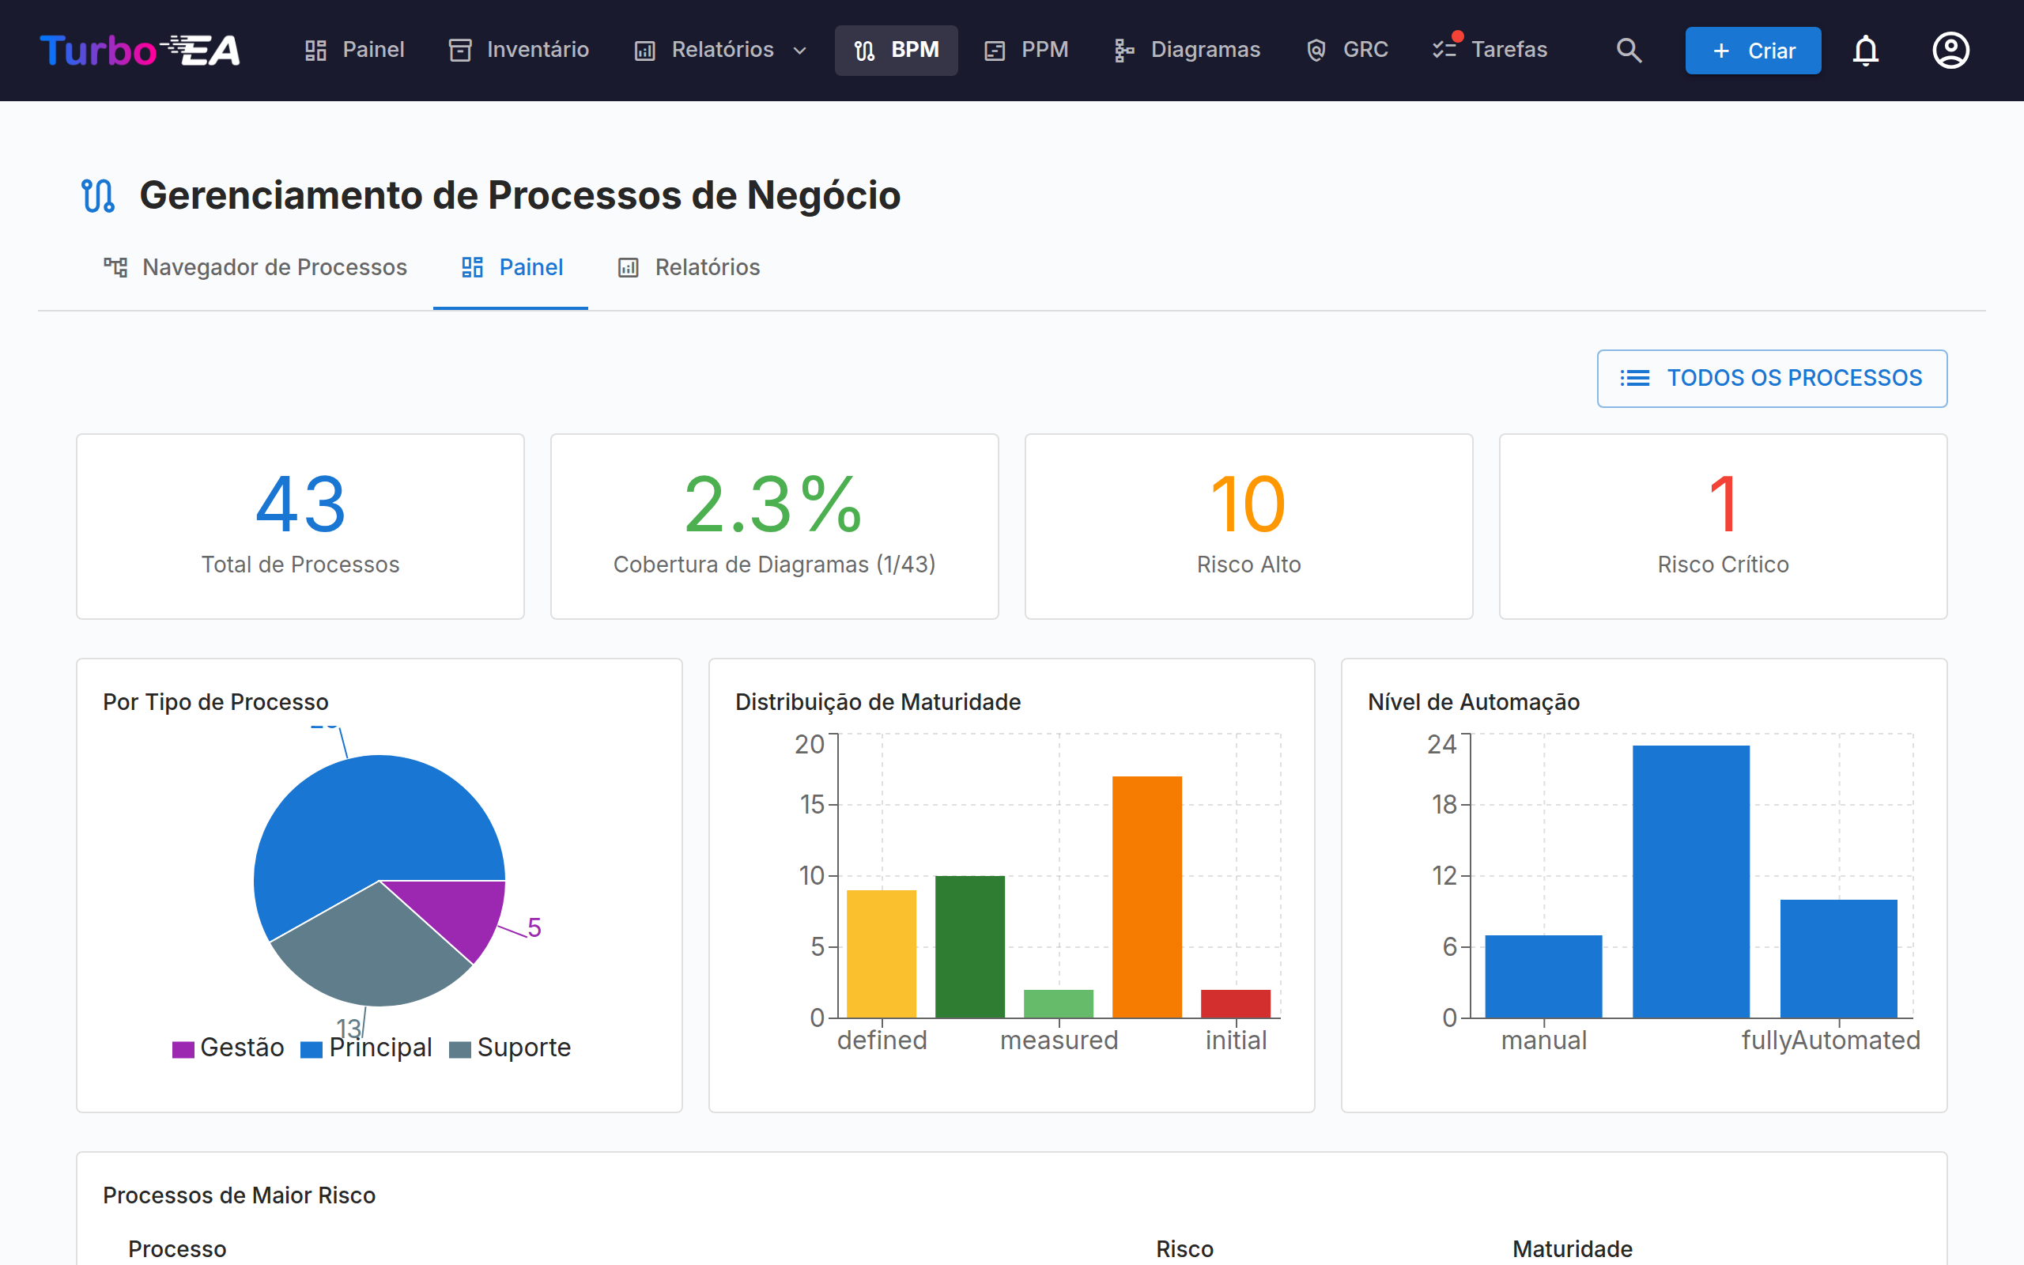Switch to Navegador de Processos tab
This screenshot has height=1265, width=2024.
[255, 268]
